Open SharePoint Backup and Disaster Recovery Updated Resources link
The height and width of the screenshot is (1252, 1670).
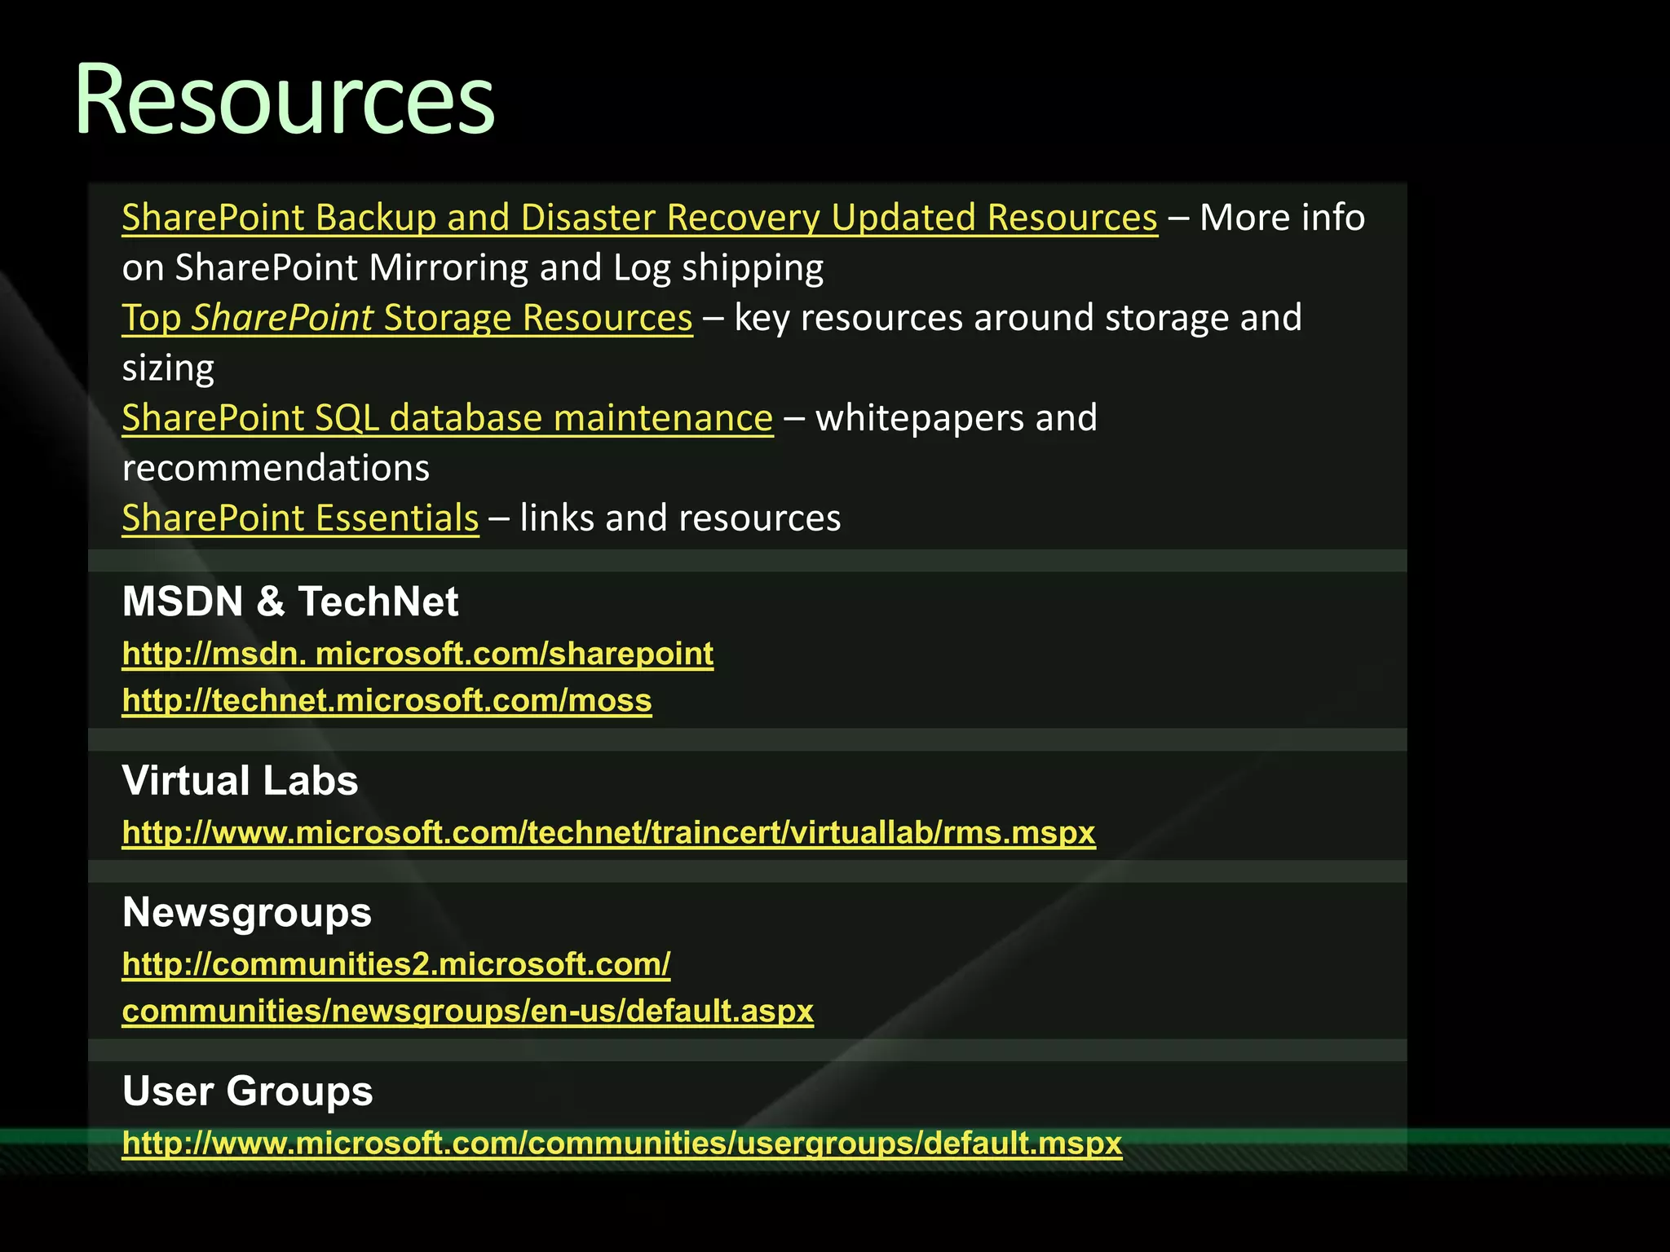point(639,218)
